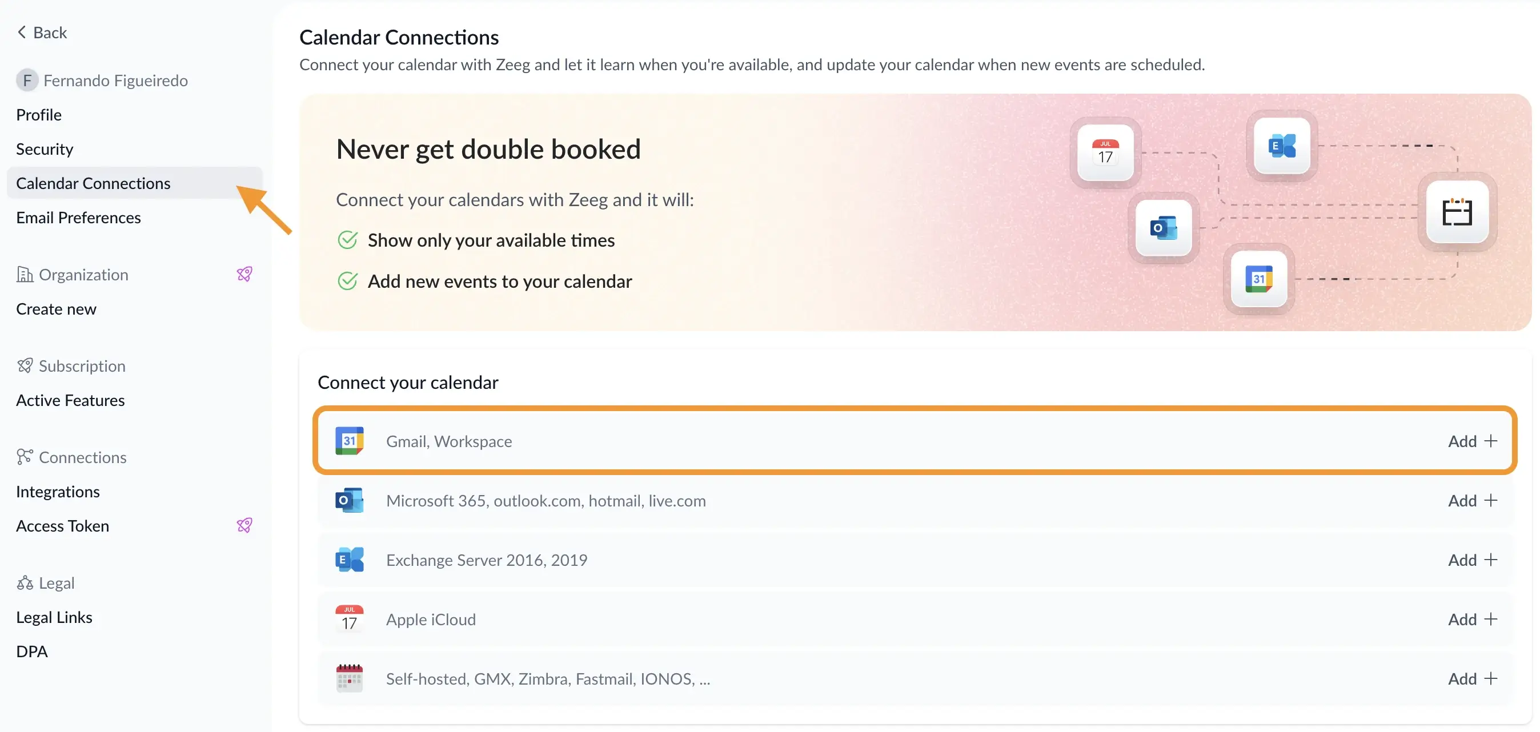The width and height of the screenshot is (1540, 732).
Task: Add Exchange Server 2016, 2019 calendar
Action: click(1473, 560)
